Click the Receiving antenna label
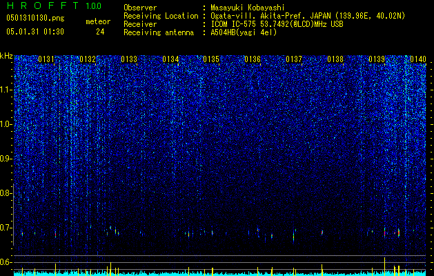Image resolution: width=434 pixels, height=276 pixels. point(159,32)
